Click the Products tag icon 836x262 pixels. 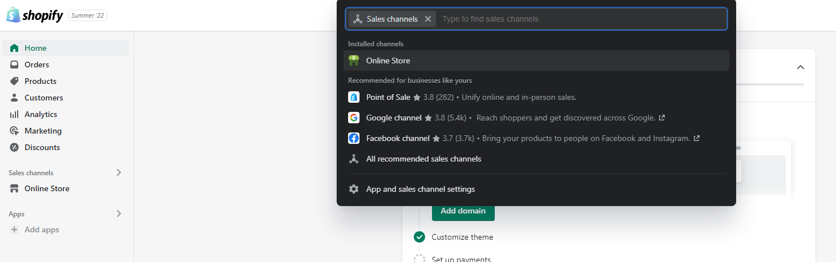tap(14, 81)
